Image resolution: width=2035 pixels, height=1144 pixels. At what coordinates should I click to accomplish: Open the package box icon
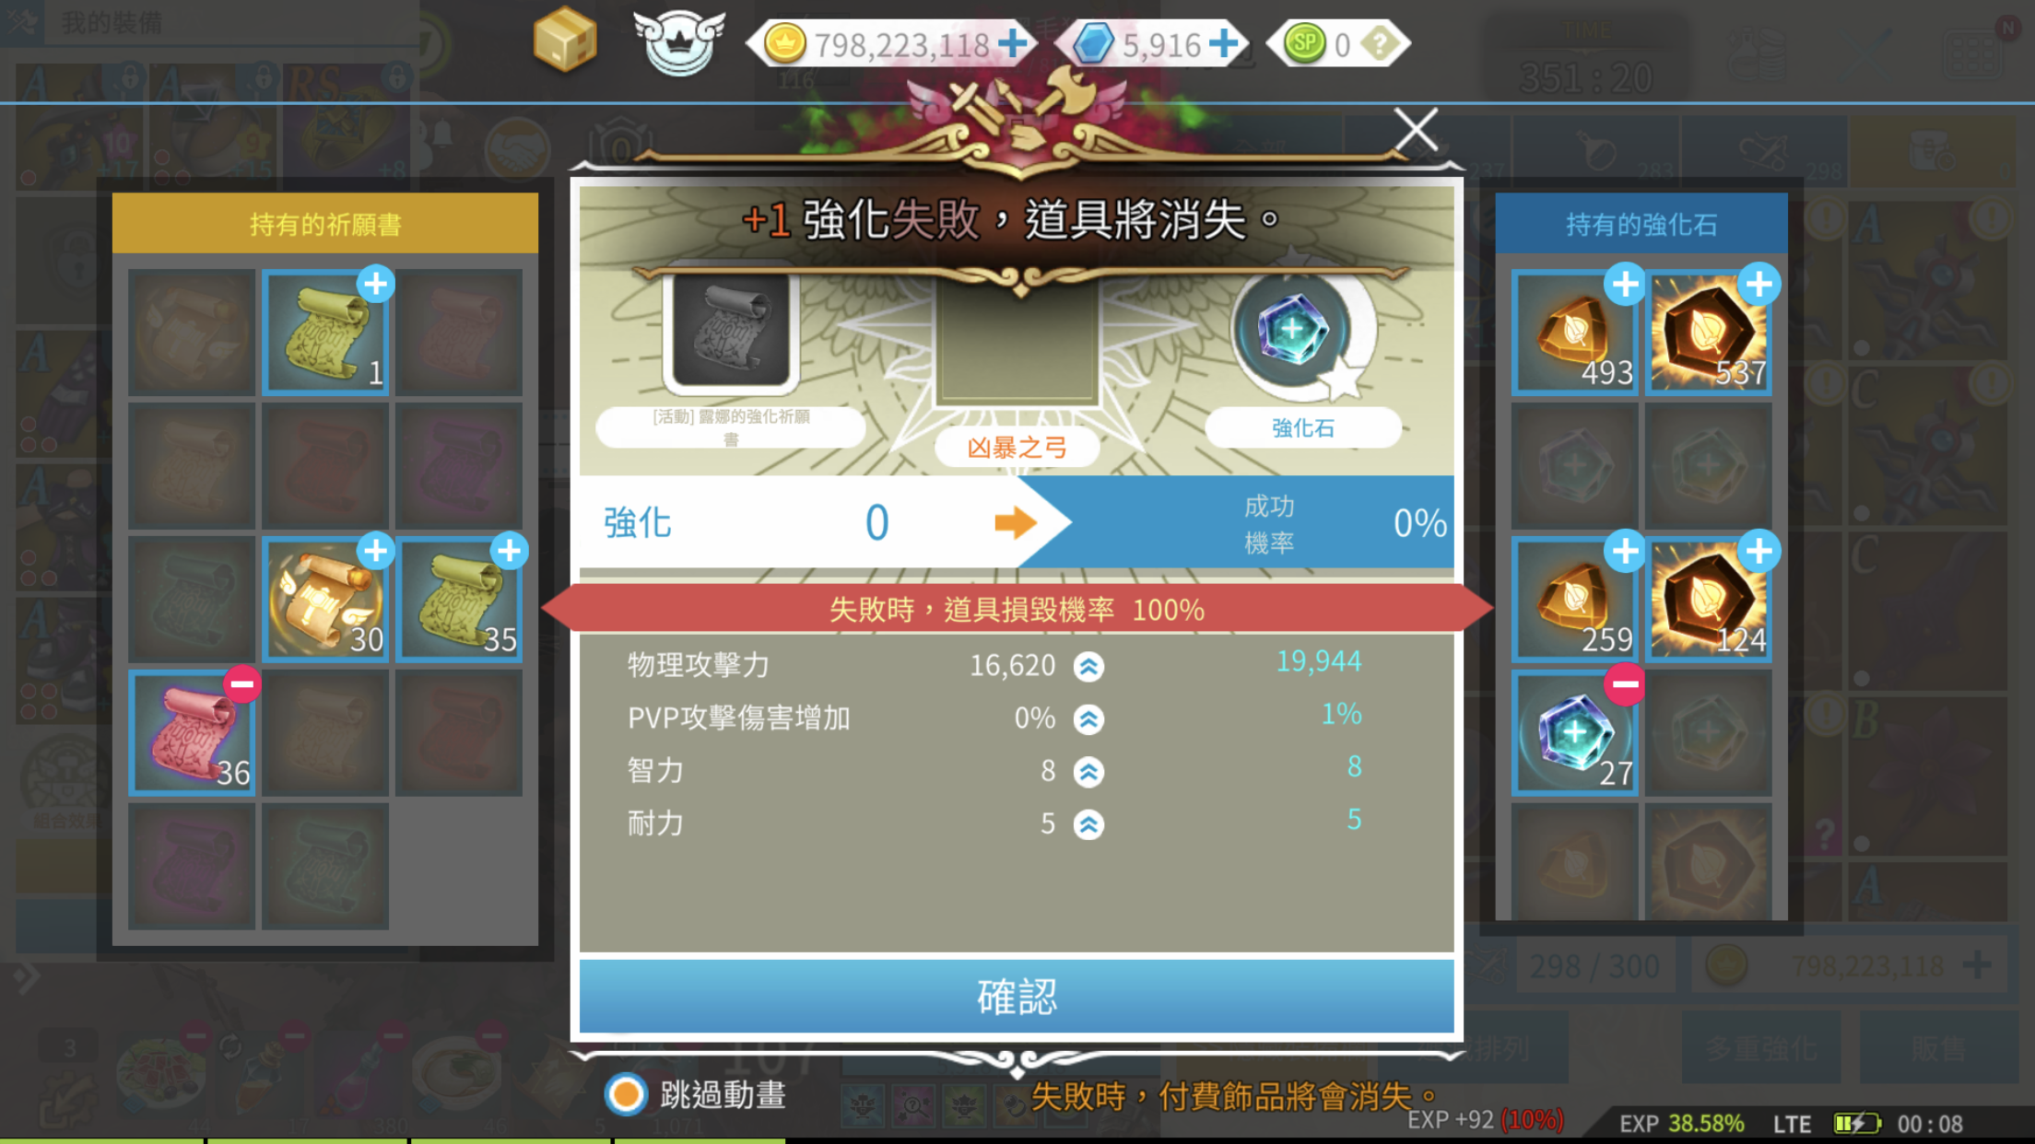tap(565, 40)
